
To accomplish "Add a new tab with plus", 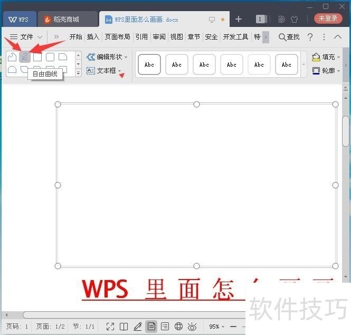I will point(239,19).
